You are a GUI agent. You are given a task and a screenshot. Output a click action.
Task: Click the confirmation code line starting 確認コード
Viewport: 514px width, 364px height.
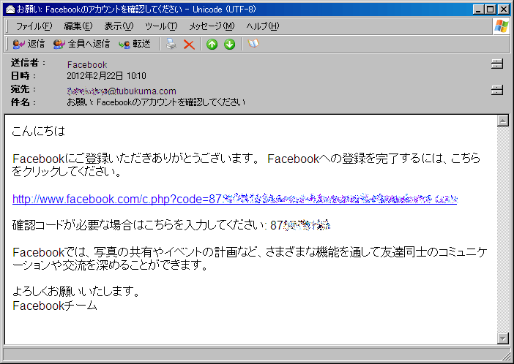pos(171,225)
